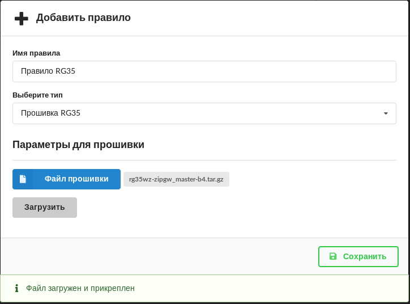Focus the Имя правила text field
The width and height of the screenshot is (410, 304).
204,71
